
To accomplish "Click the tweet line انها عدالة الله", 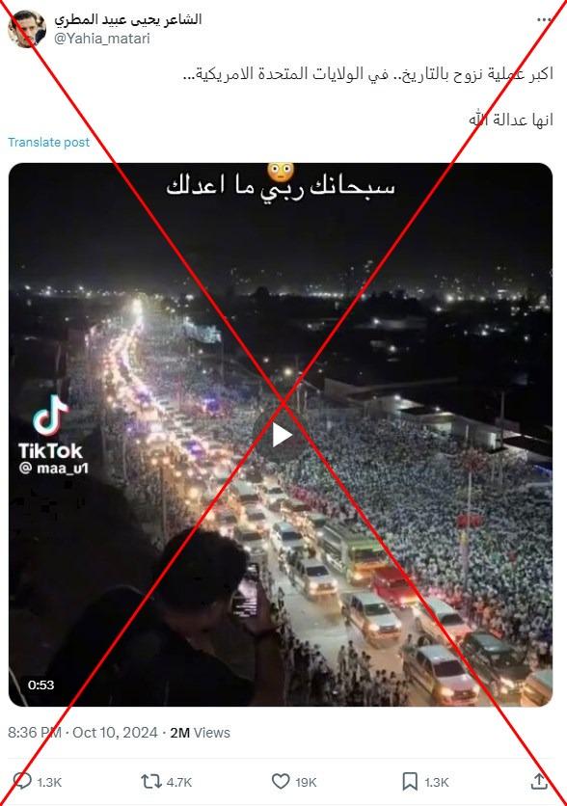I will click(x=510, y=120).
